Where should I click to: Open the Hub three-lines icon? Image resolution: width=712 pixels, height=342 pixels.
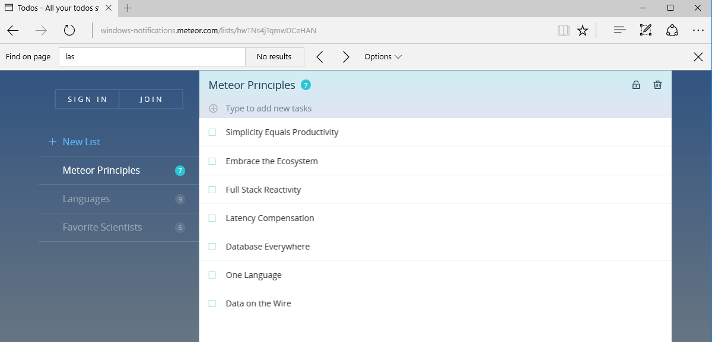click(620, 30)
